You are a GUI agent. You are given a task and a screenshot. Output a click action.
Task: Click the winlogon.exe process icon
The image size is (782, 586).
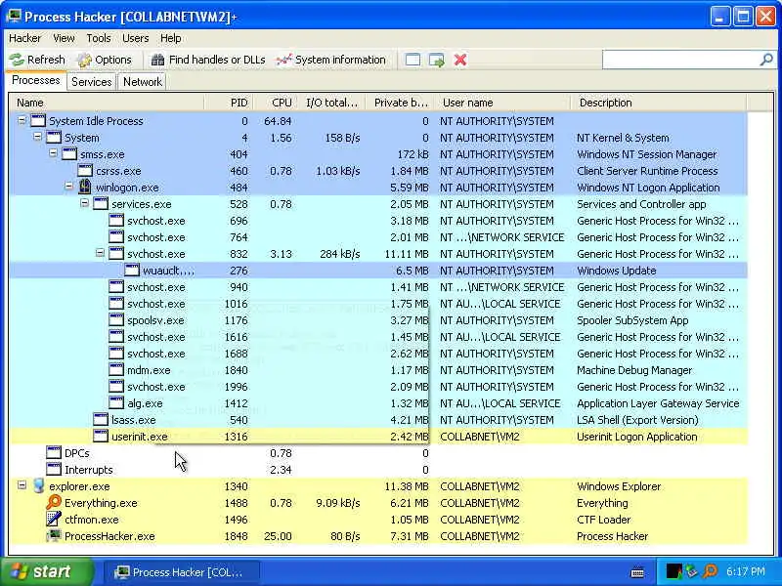85,188
